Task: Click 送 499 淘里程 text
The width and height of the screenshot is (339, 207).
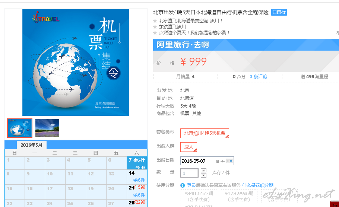Action: tap(314, 76)
